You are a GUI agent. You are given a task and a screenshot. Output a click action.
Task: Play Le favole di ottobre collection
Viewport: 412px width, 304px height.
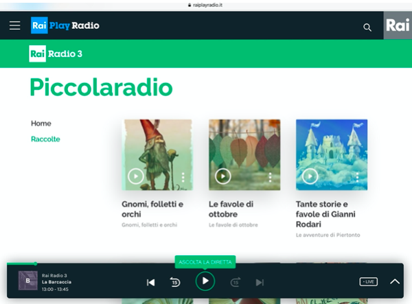(x=222, y=176)
